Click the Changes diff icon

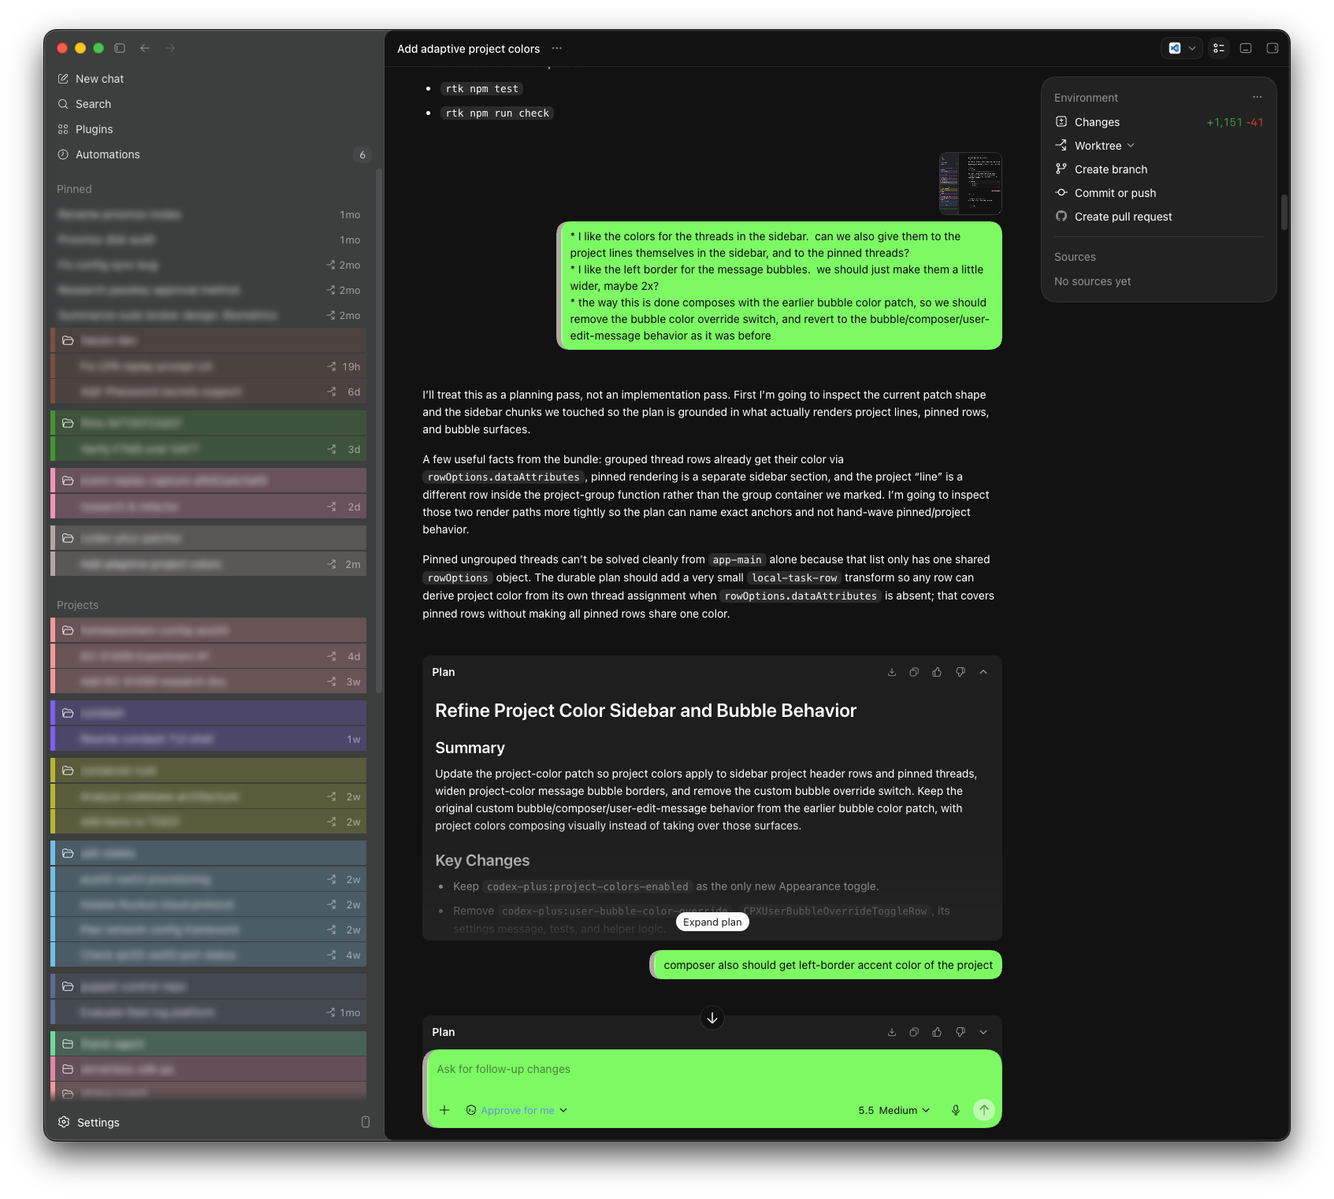[1061, 121]
